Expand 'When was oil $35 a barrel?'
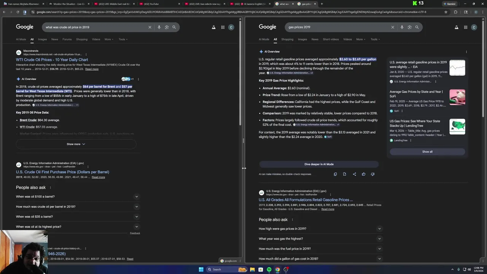Viewport: 487px width, 274px height. (x=78, y=217)
